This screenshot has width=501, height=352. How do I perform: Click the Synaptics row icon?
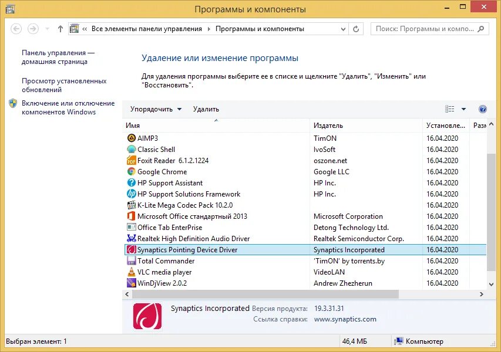tap(132, 249)
